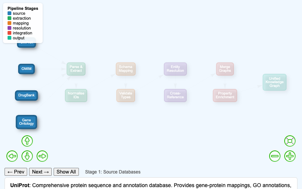Pan the graph down with arrow icon
The image size is (302, 189).
point(27,156)
